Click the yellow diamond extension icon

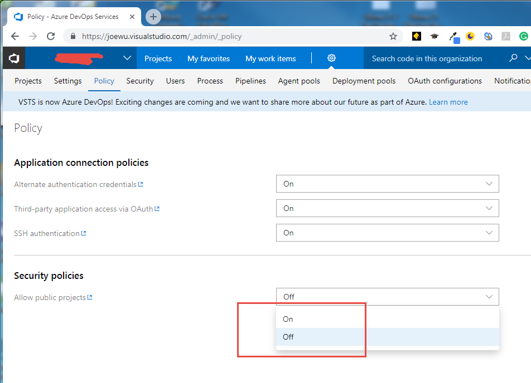click(x=417, y=36)
